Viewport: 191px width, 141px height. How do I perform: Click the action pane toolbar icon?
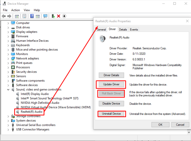[38, 16]
